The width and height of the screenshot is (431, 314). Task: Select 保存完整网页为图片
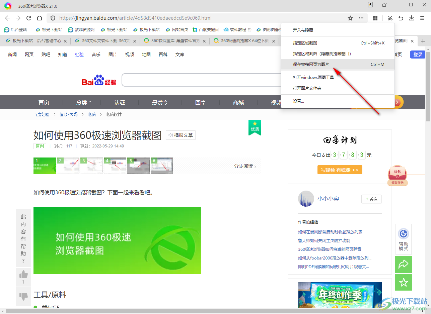(338, 64)
